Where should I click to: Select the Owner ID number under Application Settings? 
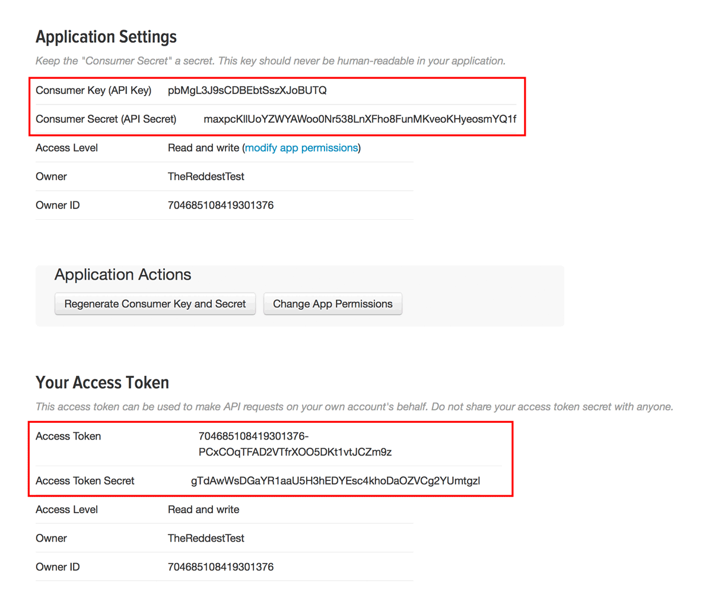point(220,205)
